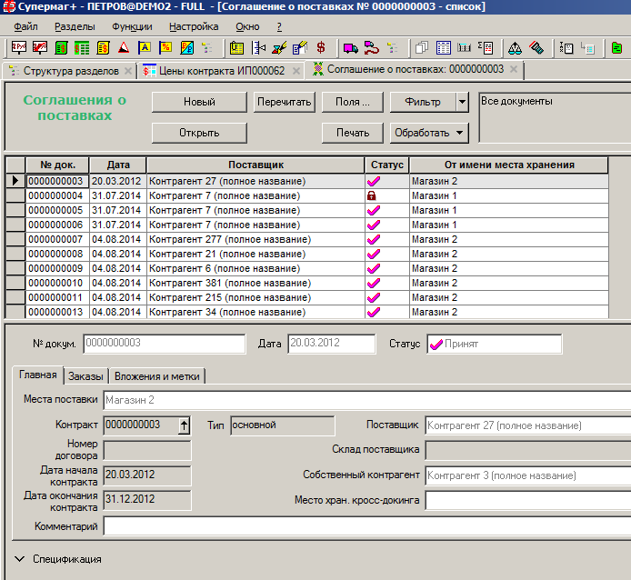Click the Печать button
This screenshot has height=580, width=631.
click(x=353, y=134)
